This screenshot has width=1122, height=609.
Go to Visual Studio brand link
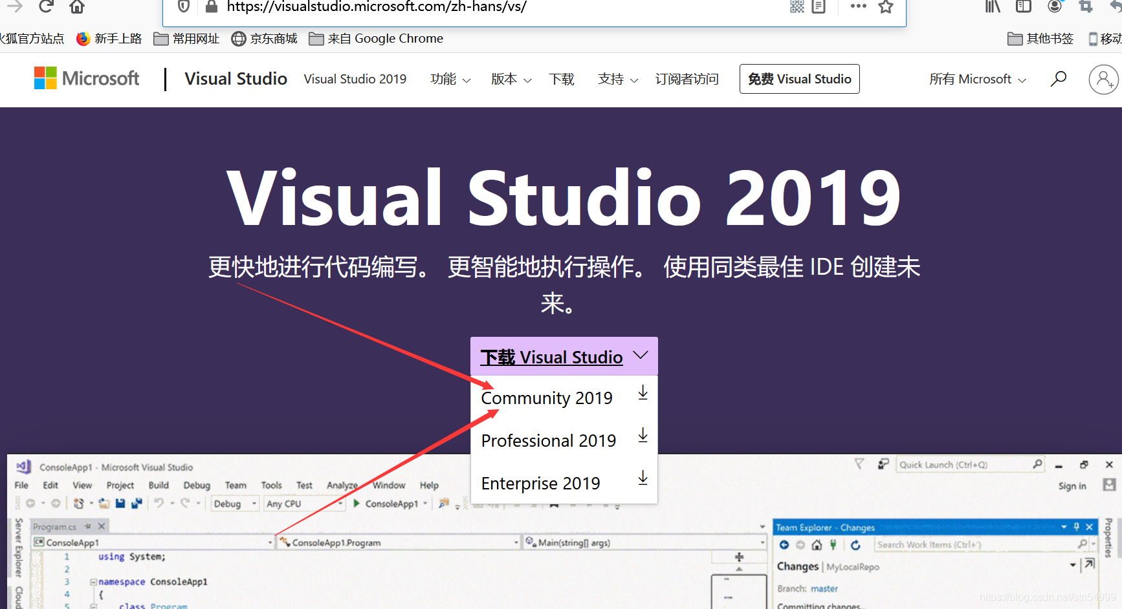(236, 79)
